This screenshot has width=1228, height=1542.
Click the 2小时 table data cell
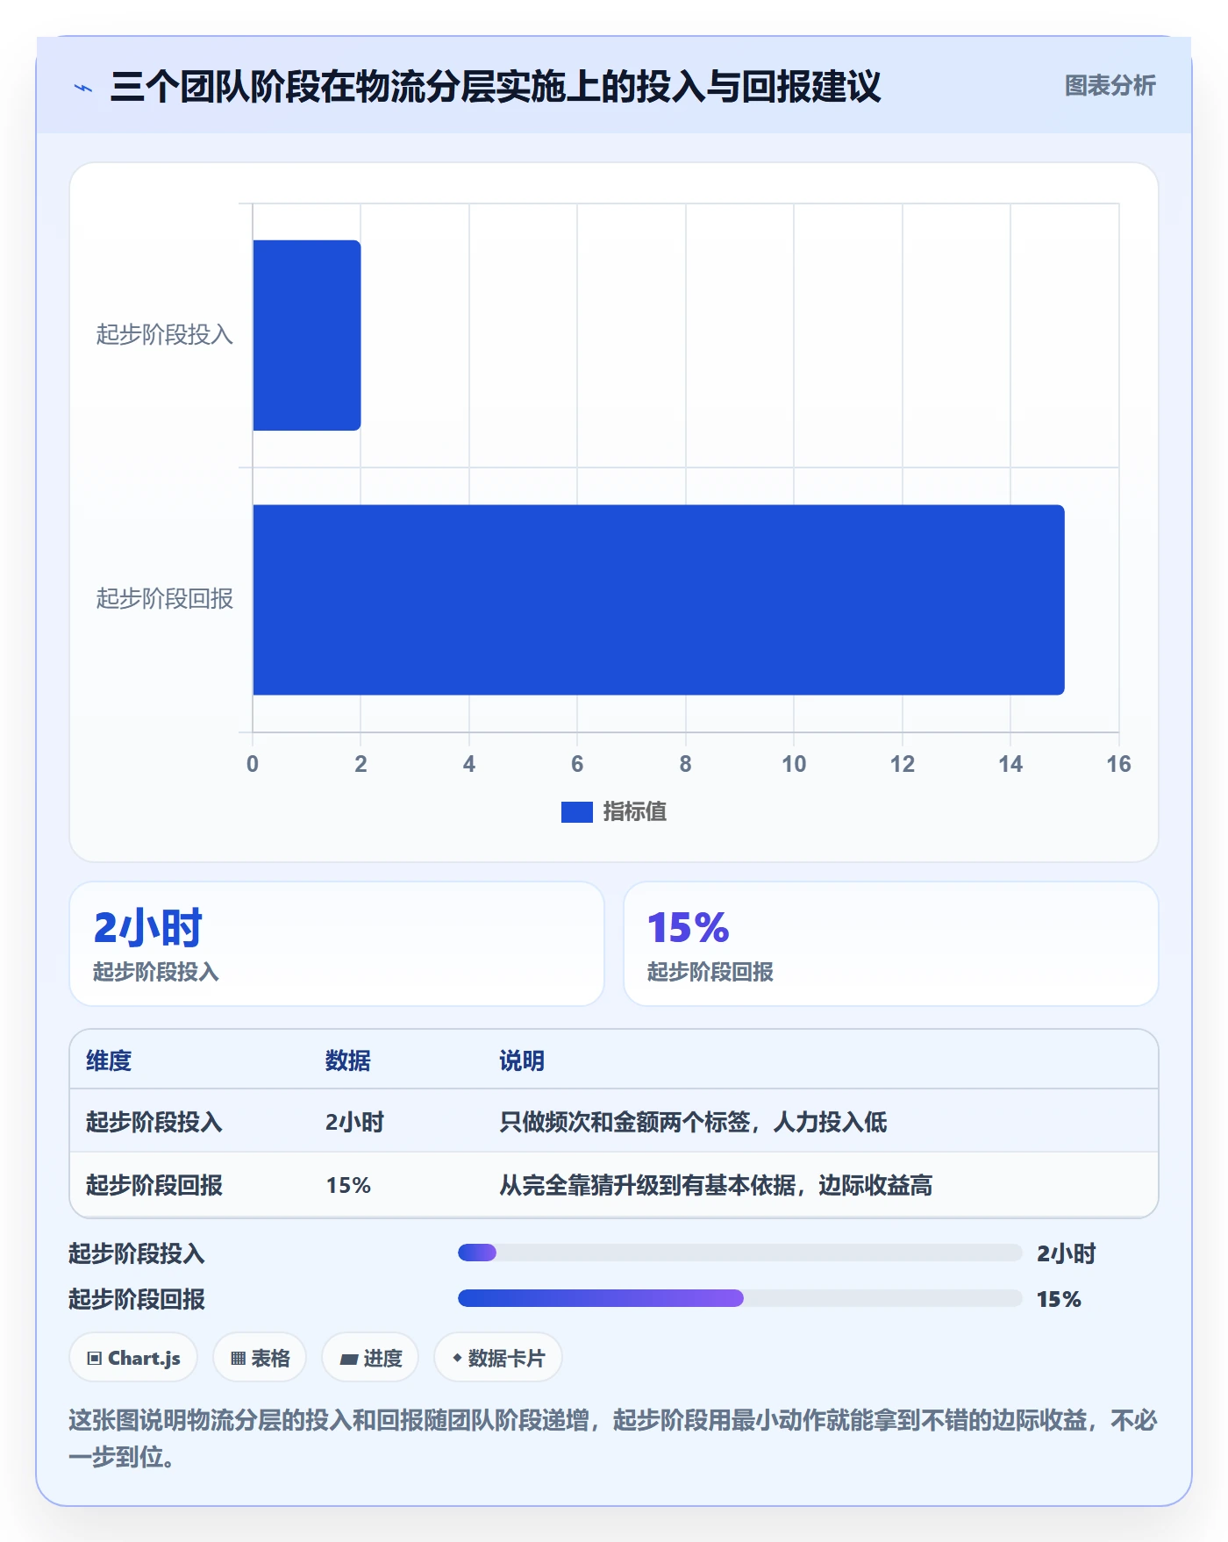pyautogui.click(x=354, y=1123)
